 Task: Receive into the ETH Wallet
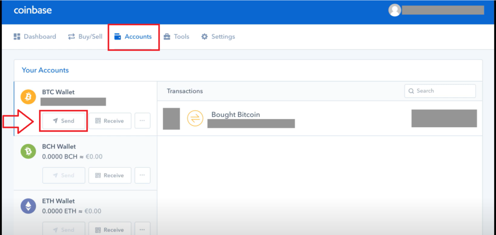point(110,229)
